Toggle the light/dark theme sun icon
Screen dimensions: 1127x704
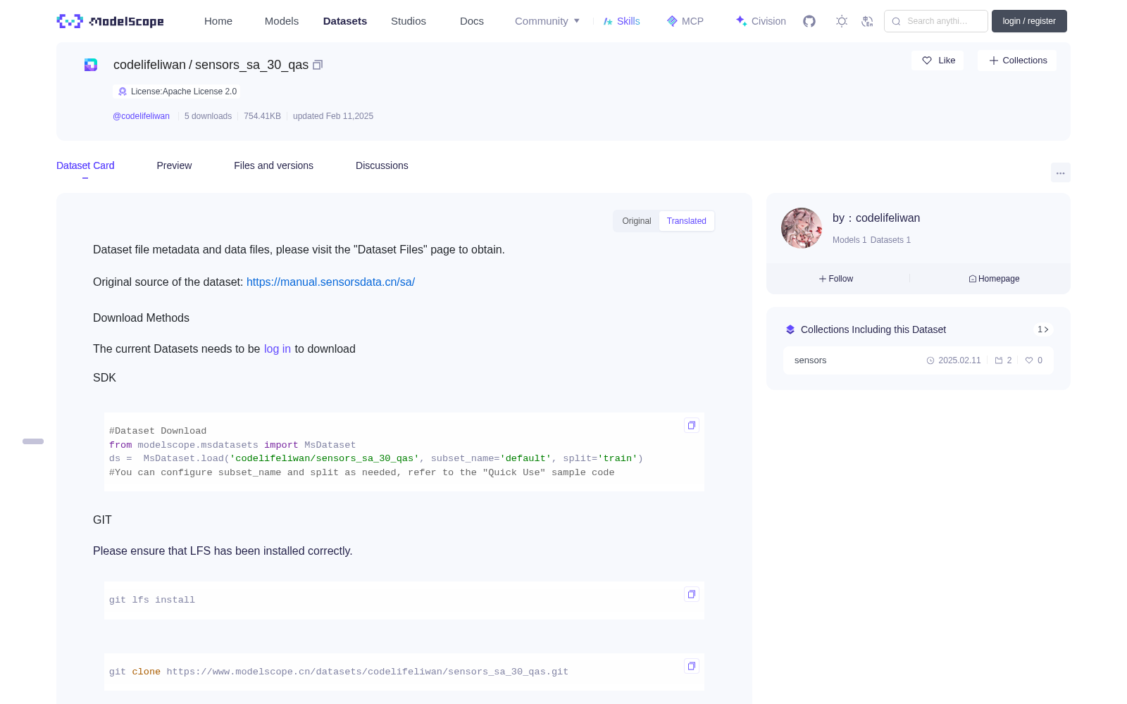pyautogui.click(x=842, y=21)
